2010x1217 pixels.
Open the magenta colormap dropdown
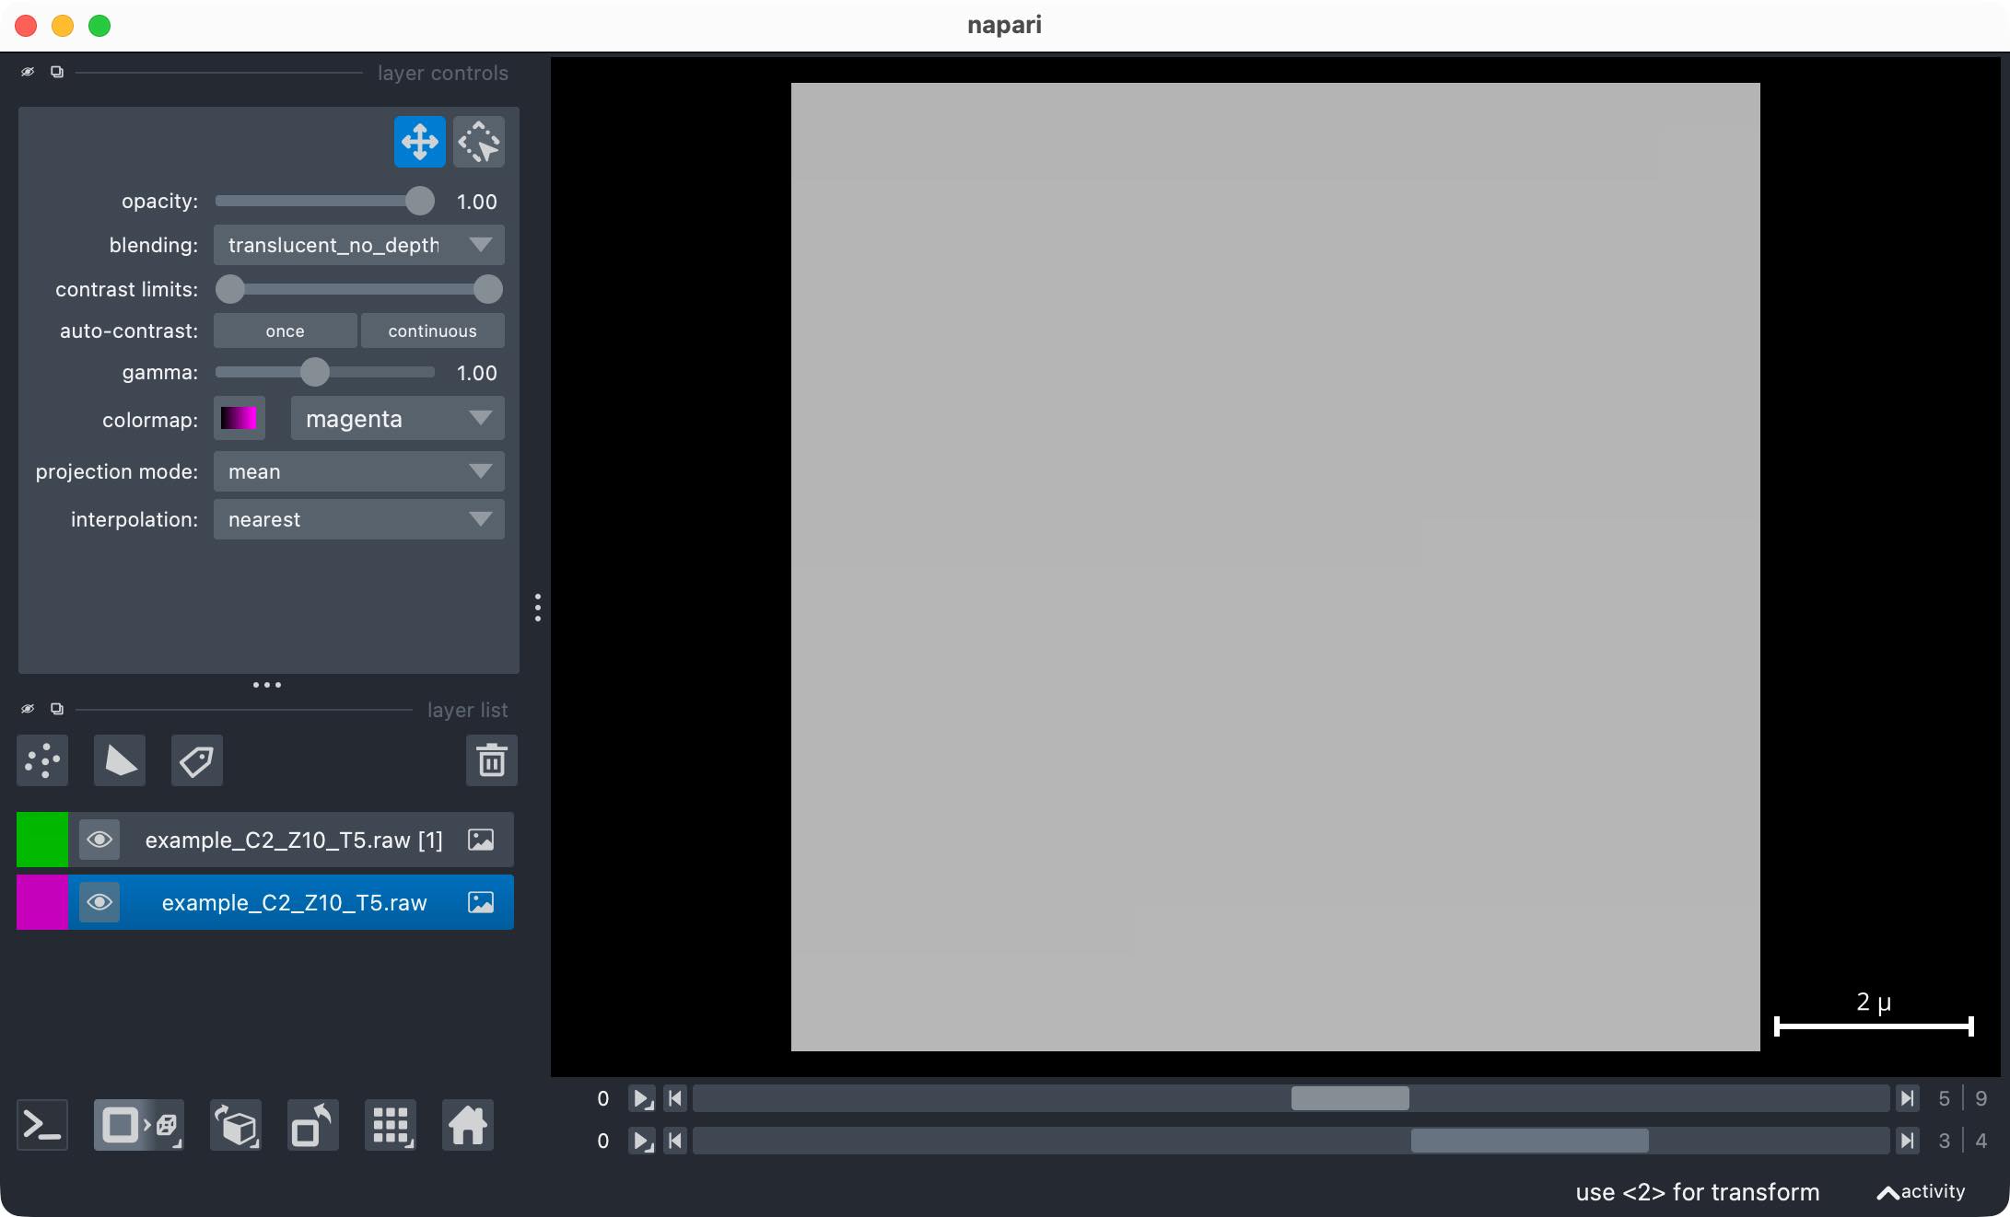pos(398,419)
